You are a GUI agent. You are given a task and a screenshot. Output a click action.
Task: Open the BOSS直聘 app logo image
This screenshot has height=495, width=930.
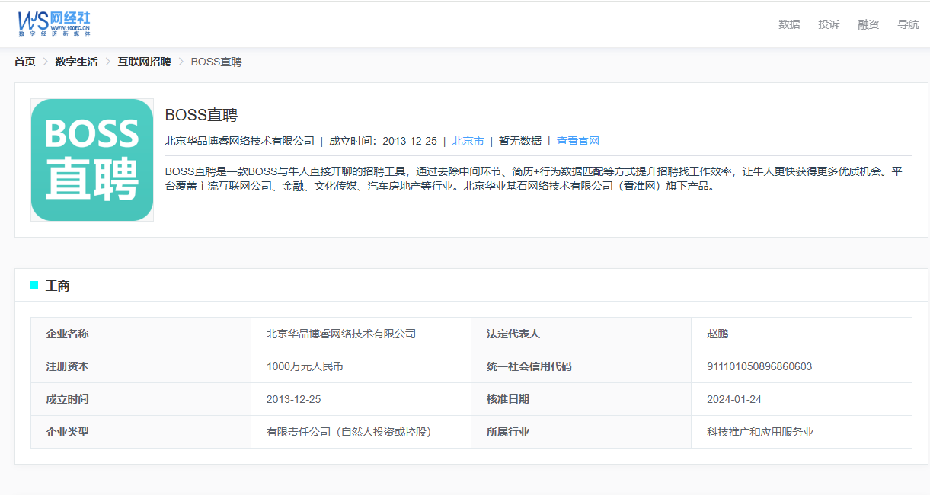coord(92,160)
